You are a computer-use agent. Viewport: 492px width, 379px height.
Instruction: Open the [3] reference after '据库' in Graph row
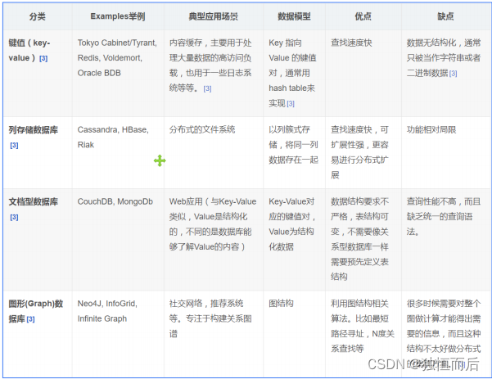[31, 319]
